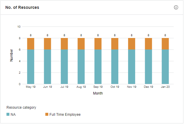Click the orange segment for Nov 19

click(132, 44)
